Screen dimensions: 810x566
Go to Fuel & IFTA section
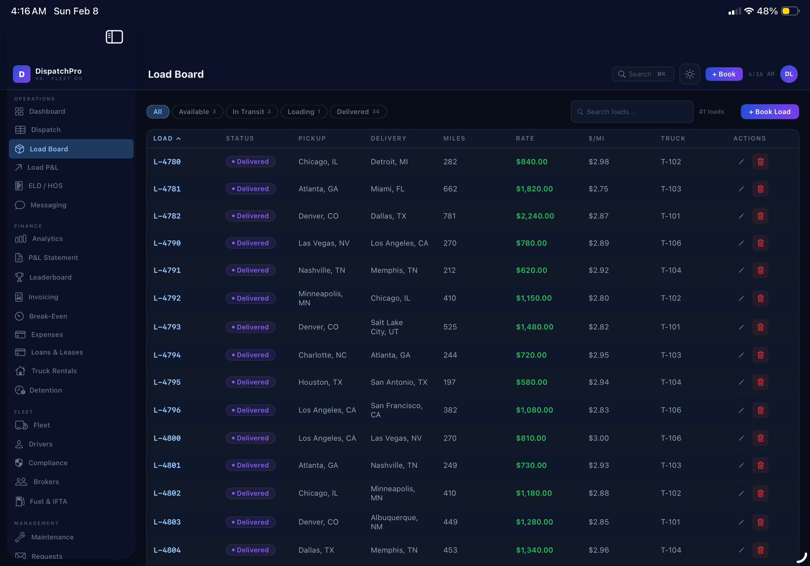tap(48, 501)
